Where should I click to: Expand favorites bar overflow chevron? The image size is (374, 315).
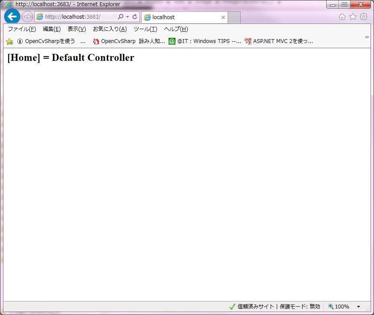click(367, 37)
